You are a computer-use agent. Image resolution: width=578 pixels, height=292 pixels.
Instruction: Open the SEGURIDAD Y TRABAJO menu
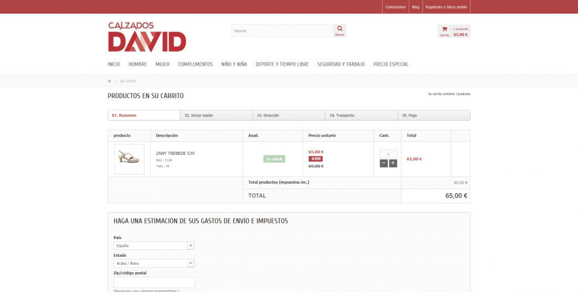pos(341,64)
